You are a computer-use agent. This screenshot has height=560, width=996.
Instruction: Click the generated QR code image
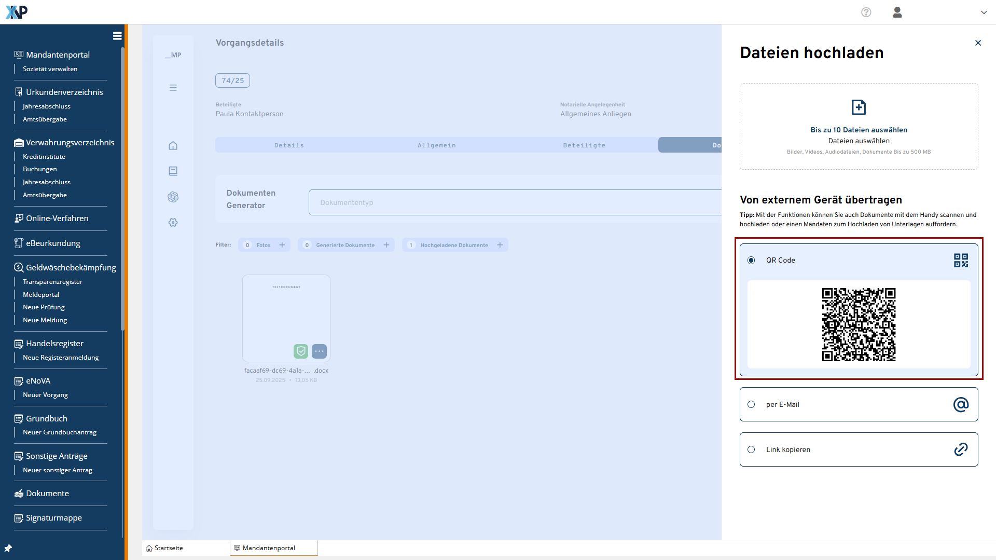coord(859,324)
